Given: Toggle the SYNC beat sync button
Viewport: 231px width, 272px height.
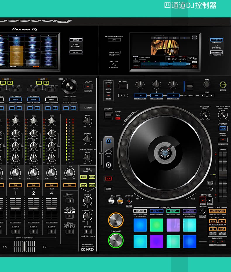Looking at the screenshot, I should tap(111, 201).
